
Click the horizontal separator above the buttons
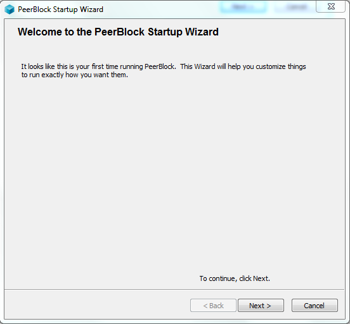click(174, 290)
